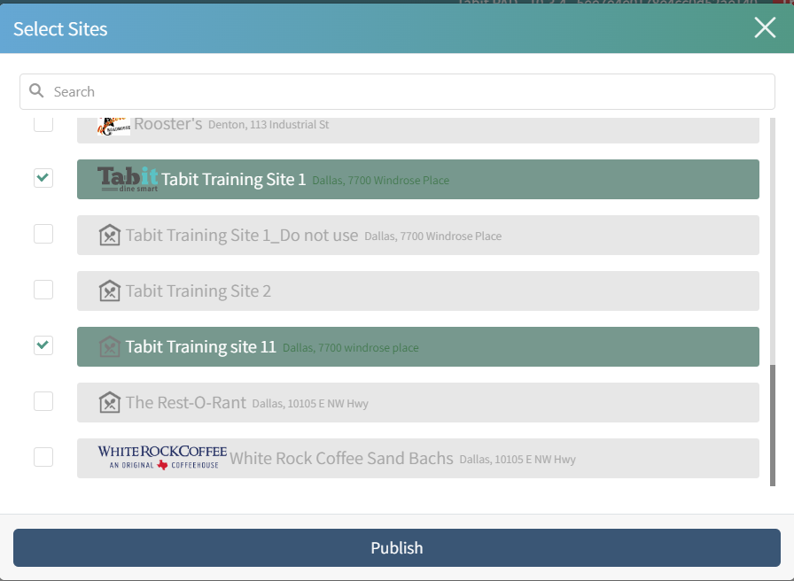Select White Rock Coffee Sand Bachs name

point(341,458)
